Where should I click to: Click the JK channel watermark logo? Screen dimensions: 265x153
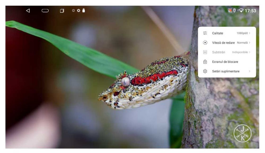[x=242, y=133]
